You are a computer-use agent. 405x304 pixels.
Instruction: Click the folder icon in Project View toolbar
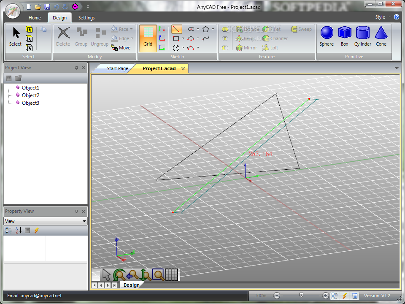click(18, 78)
